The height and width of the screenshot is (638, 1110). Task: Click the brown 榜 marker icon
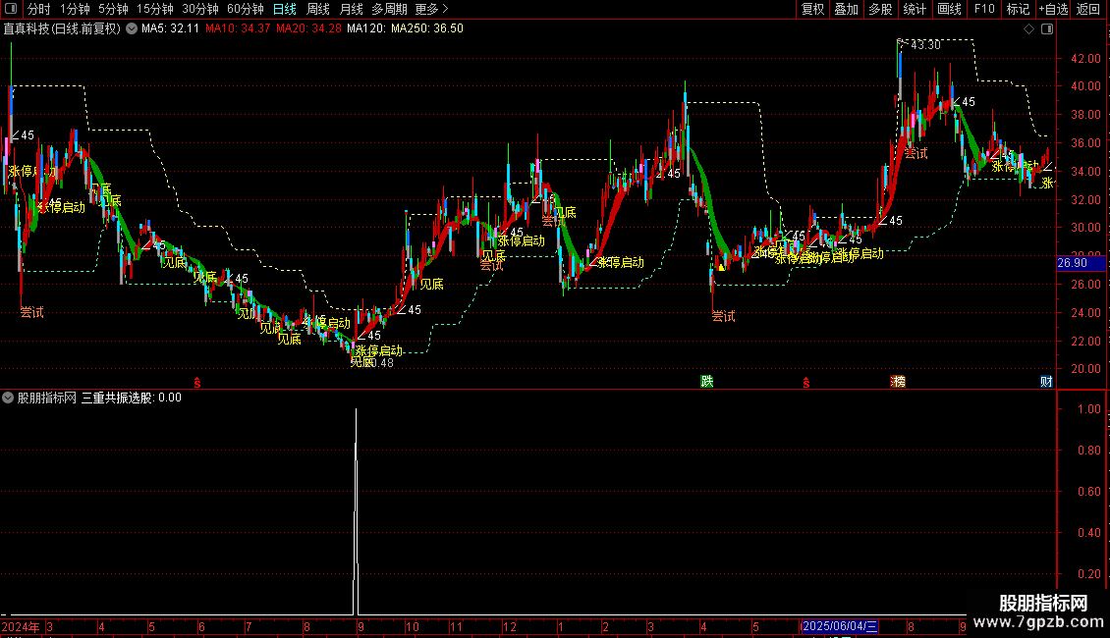click(898, 381)
